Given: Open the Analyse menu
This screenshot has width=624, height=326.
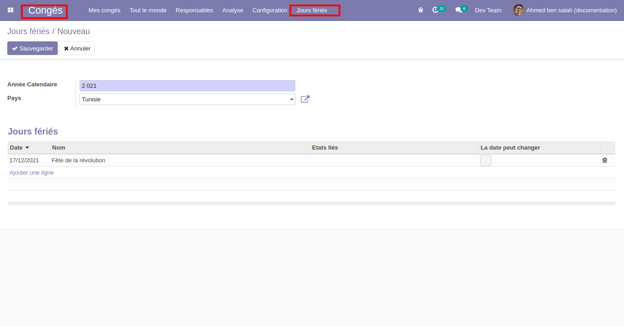Looking at the screenshot, I should pyautogui.click(x=233, y=10).
